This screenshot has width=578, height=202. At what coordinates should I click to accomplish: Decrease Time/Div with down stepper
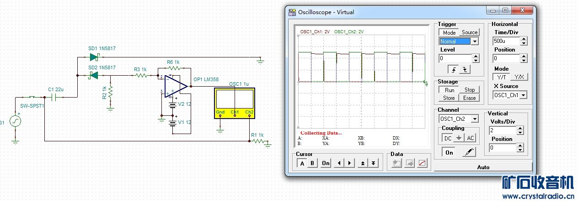click(524, 43)
